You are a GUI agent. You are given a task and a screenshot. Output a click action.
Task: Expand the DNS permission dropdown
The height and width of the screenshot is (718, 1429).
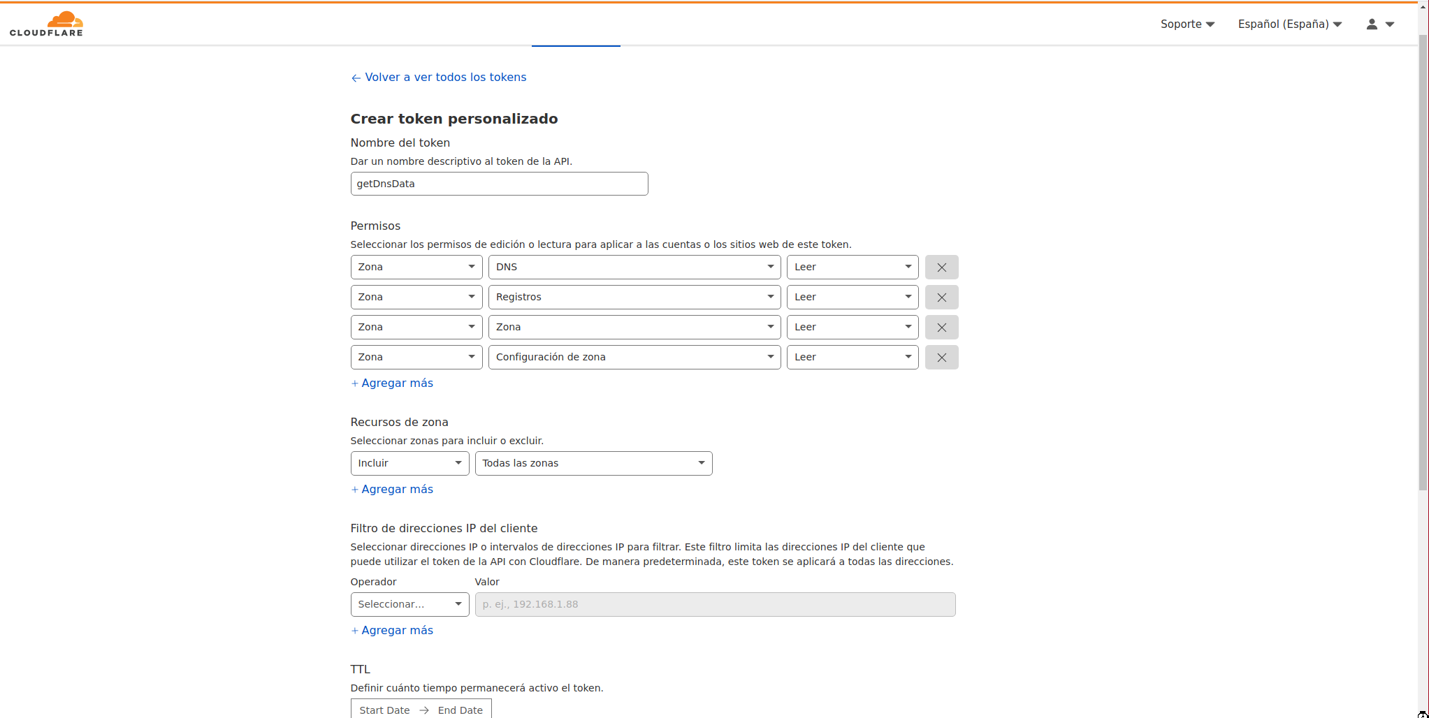[634, 268]
